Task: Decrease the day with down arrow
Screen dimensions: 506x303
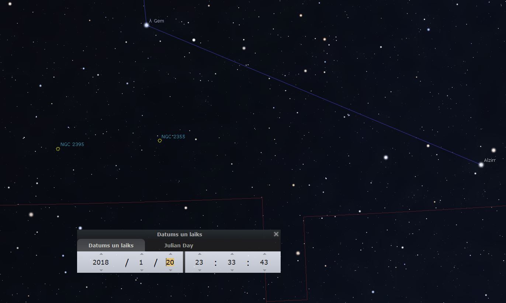Action: [x=170, y=270]
